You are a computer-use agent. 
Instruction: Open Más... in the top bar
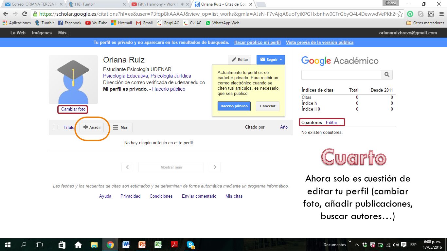[64, 33]
